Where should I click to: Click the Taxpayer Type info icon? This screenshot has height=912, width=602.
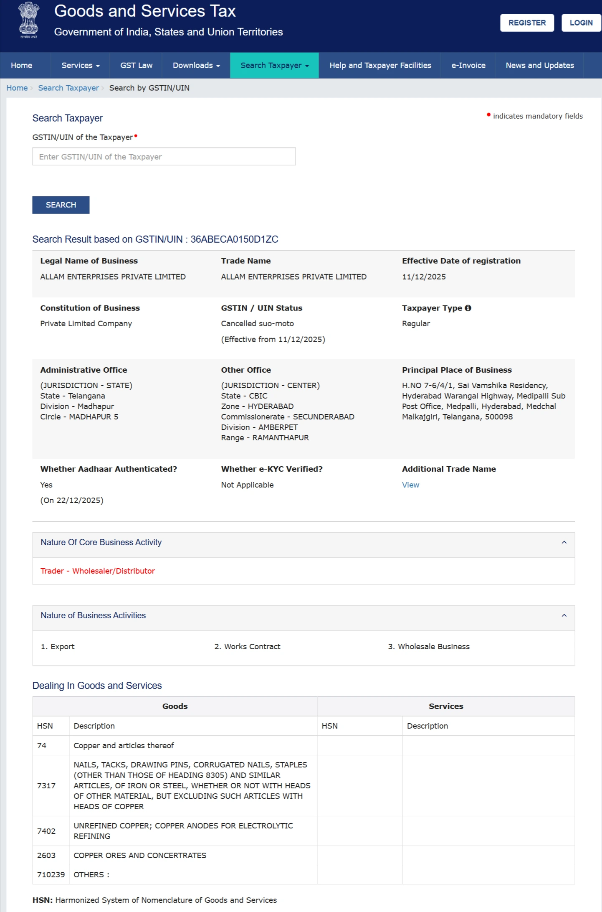(468, 308)
